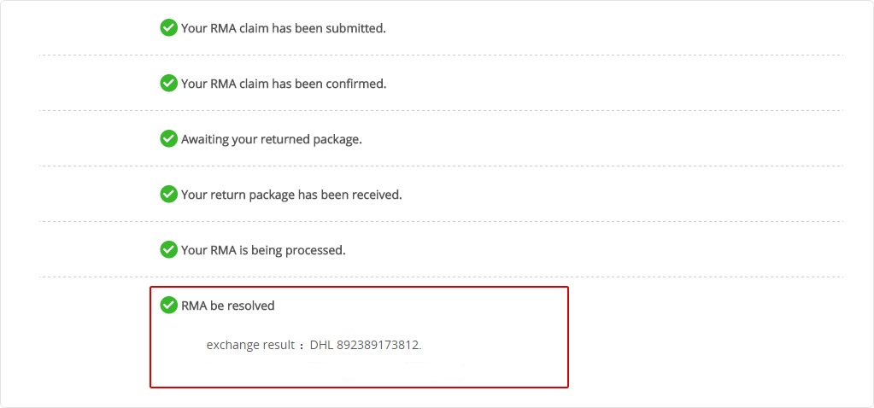Click the dashed divider below RMA being processed

pyautogui.click(x=441, y=277)
